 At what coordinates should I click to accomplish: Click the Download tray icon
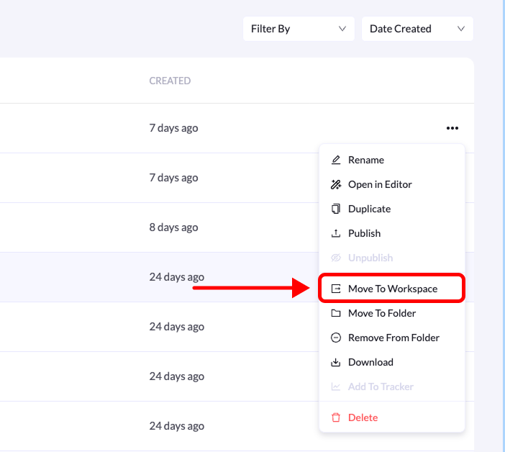coord(336,362)
